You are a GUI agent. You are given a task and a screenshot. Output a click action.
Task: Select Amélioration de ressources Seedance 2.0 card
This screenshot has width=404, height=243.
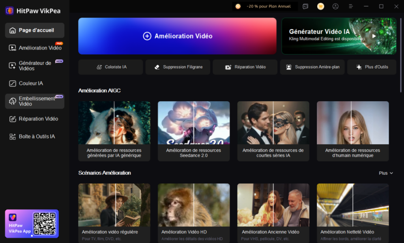click(x=194, y=131)
